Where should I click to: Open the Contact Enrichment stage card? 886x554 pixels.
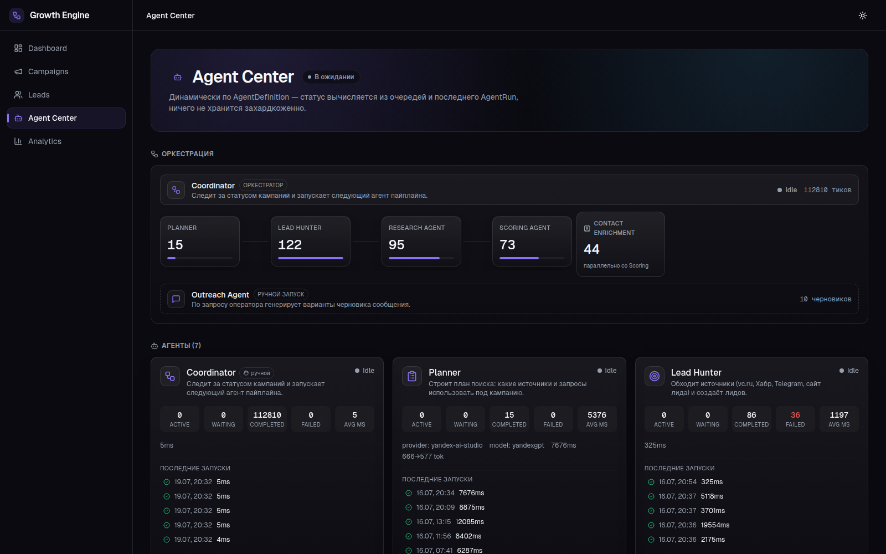click(621, 244)
